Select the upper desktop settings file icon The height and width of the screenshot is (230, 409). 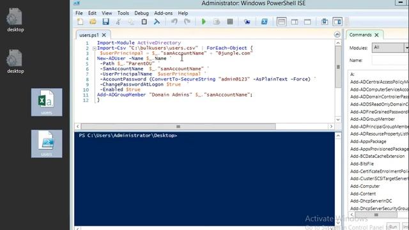tap(15, 20)
